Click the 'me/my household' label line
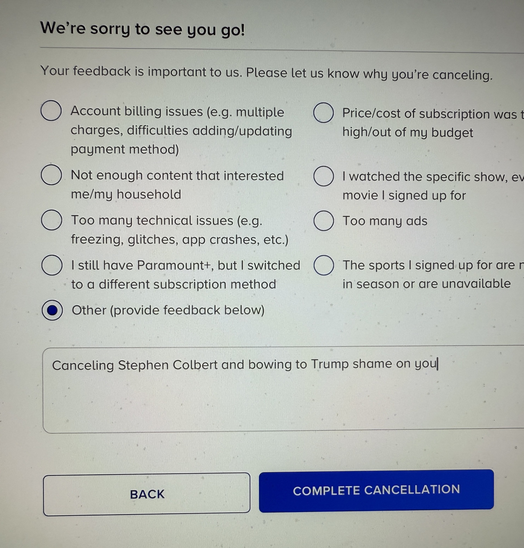 coord(126,194)
